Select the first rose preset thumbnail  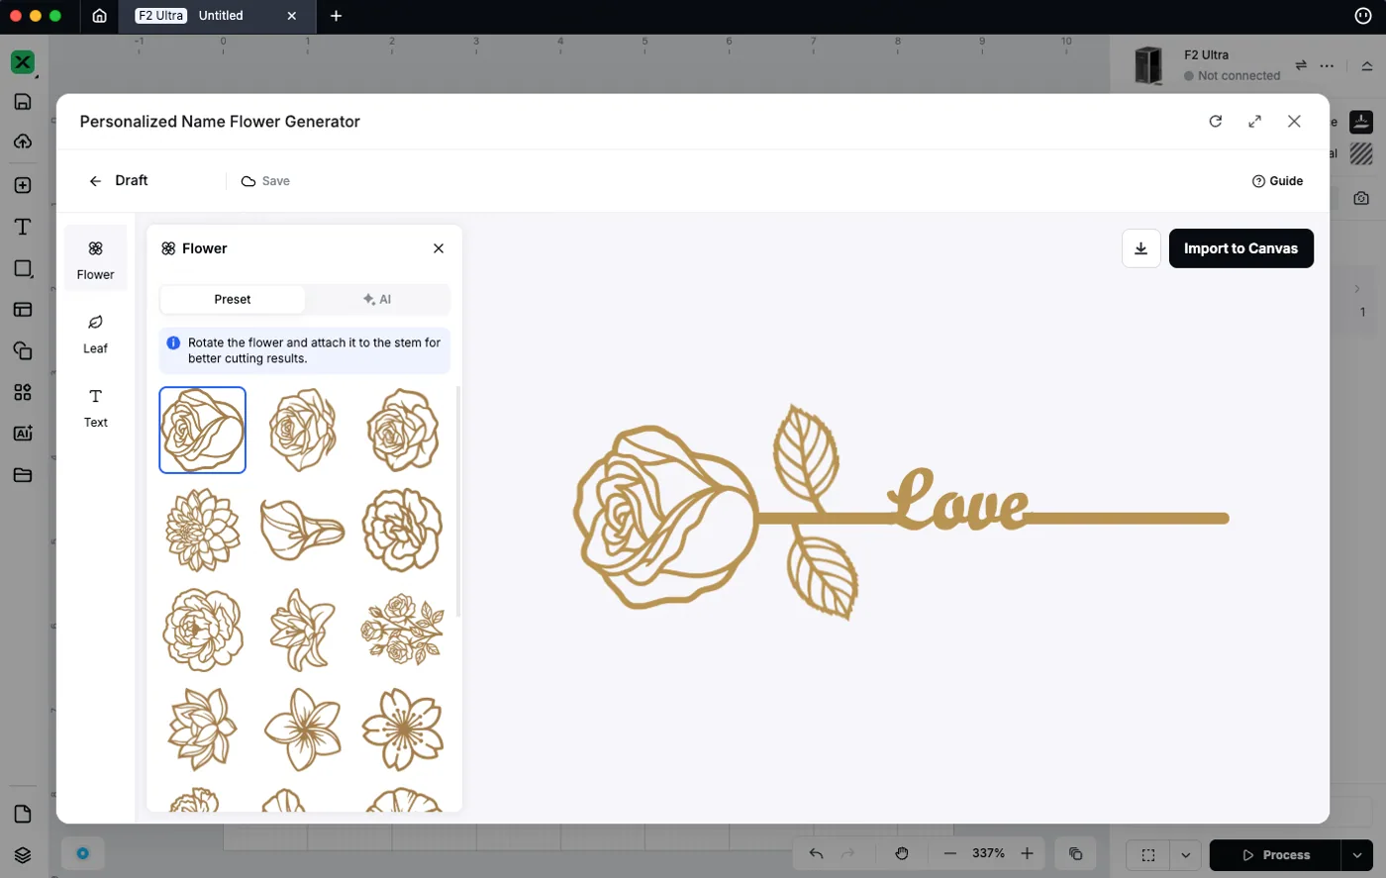[203, 431]
